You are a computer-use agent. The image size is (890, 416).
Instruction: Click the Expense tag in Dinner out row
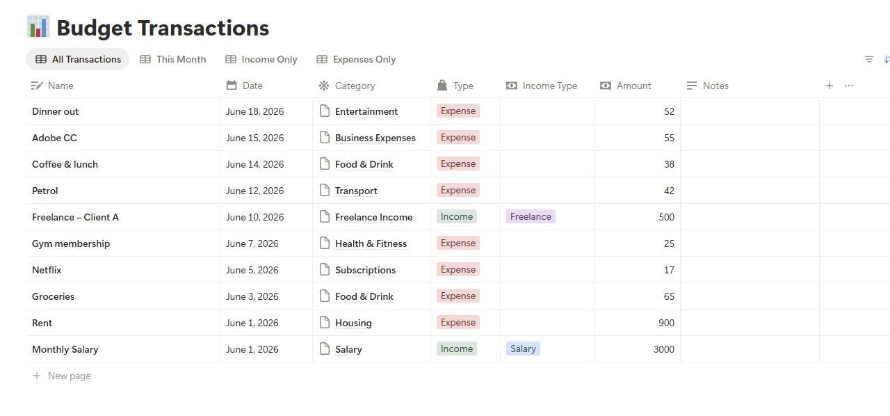pos(458,111)
